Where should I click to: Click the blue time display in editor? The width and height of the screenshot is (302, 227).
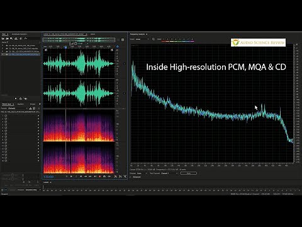(48, 177)
